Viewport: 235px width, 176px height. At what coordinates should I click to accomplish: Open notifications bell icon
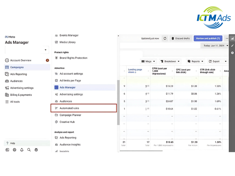tap(22, 150)
